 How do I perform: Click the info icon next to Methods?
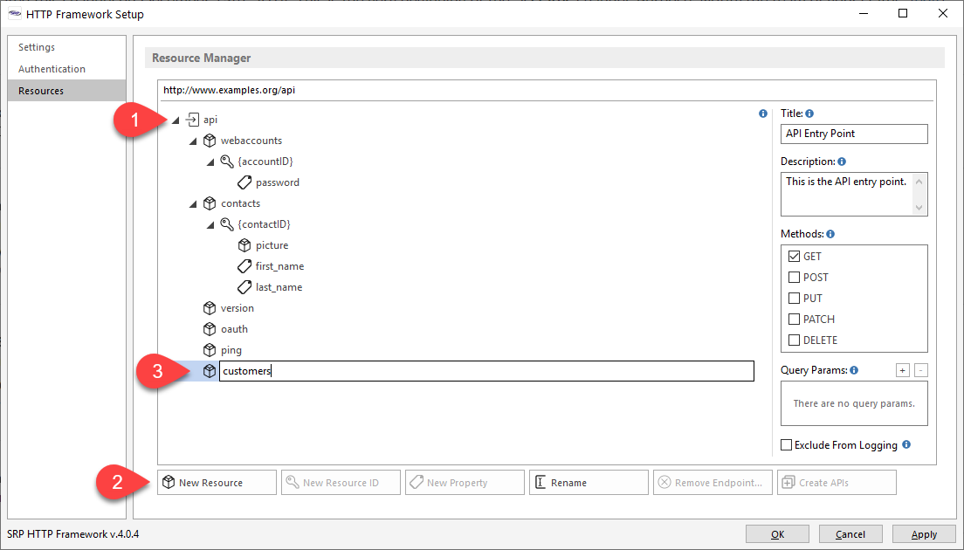click(x=830, y=234)
